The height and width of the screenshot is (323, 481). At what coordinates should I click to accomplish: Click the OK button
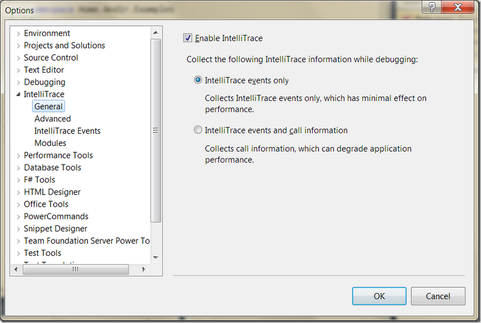pos(379,296)
